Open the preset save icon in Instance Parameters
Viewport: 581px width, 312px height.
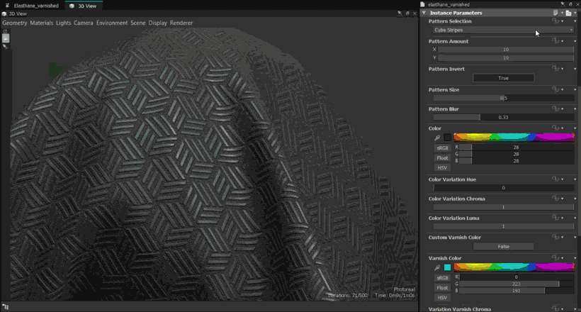click(x=555, y=13)
